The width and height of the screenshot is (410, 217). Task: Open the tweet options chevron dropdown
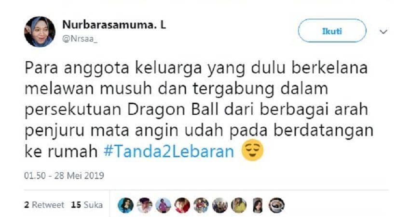click(x=383, y=32)
